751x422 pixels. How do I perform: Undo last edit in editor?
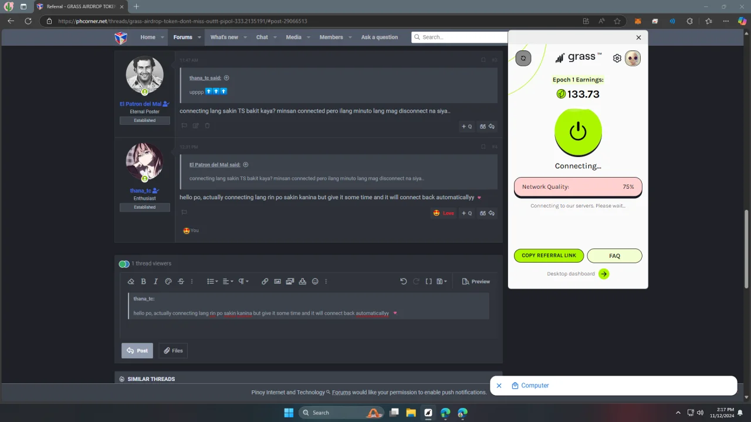(404, 281)
